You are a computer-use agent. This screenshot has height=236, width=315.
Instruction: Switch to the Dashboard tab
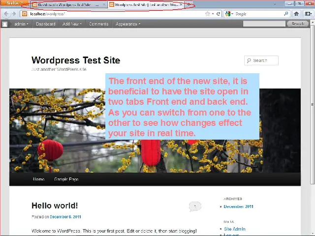[68, 4]
